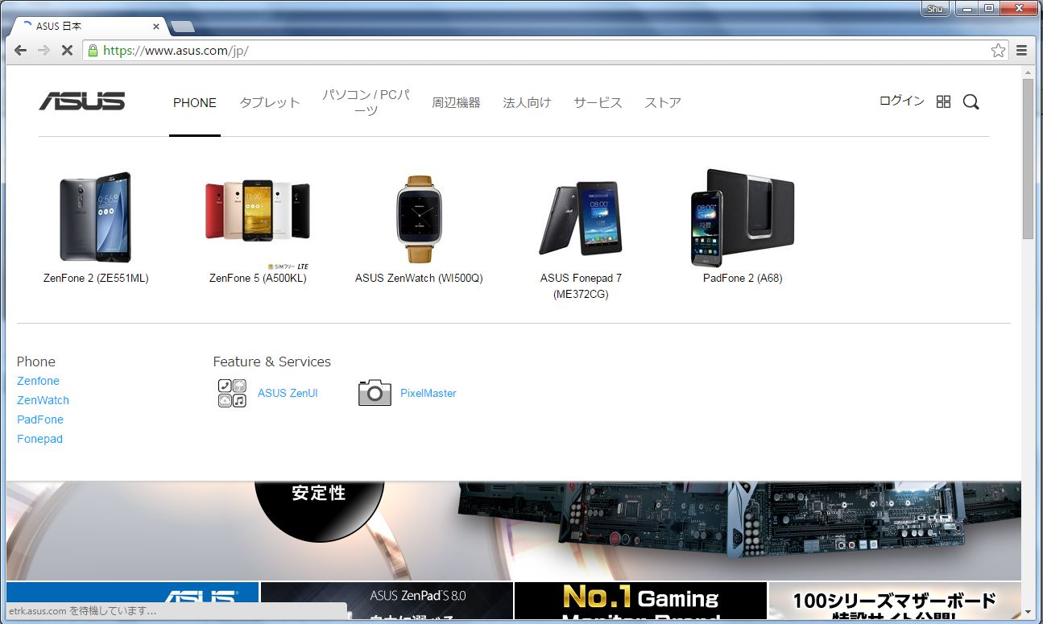Open the Fonepad link under Phone
Screen dimensions: 1043x624
click(x=39, y=439)
